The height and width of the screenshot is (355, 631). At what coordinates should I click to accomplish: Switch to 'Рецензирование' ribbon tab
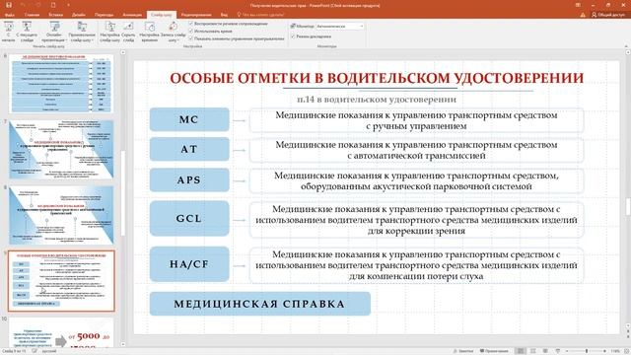196,15
